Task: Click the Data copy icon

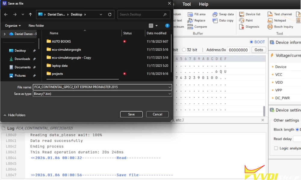Action: [x=215, y=21]
